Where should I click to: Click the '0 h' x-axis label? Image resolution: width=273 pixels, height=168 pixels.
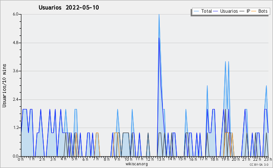[x=21, y=159]
